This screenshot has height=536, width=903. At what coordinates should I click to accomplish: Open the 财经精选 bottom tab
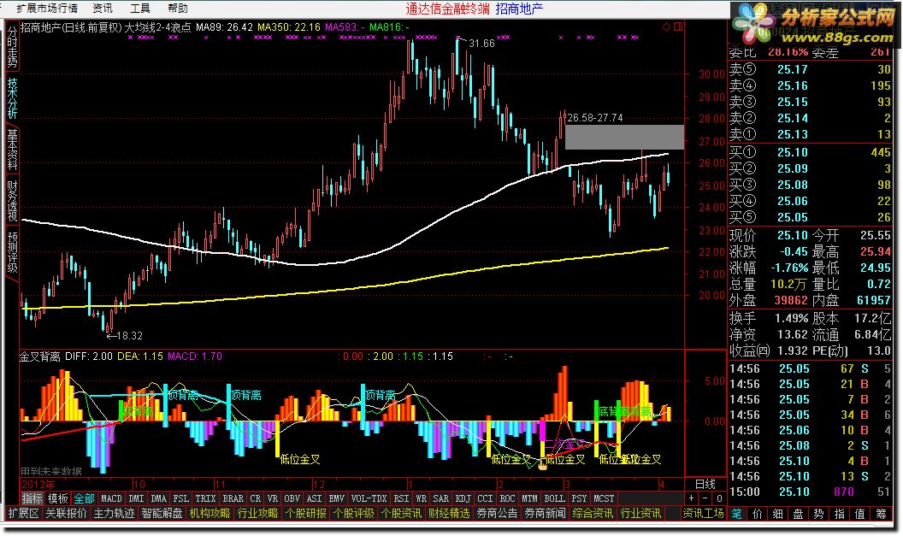pyautogui.click(x=449, y=513)
